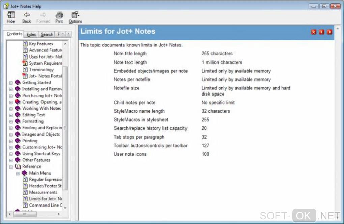Expand the Printing book
Image resolution: width=344 pixels, height=224 pixels.
[11, 141]
